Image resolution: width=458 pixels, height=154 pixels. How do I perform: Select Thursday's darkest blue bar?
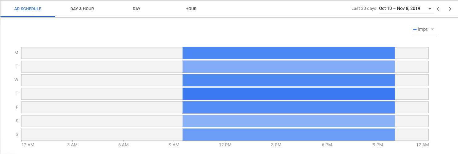pos(289,94)
